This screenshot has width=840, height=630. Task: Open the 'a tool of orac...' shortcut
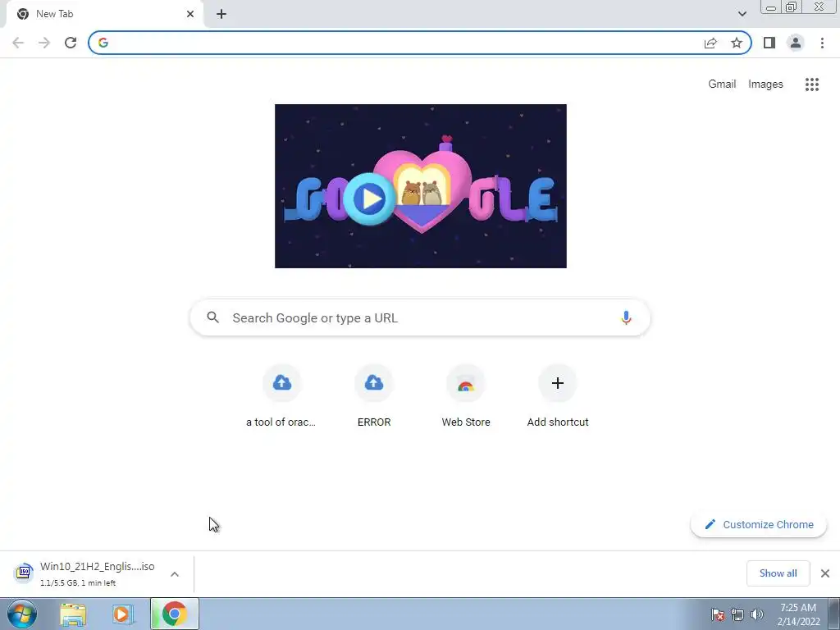[x=281, y=396]
